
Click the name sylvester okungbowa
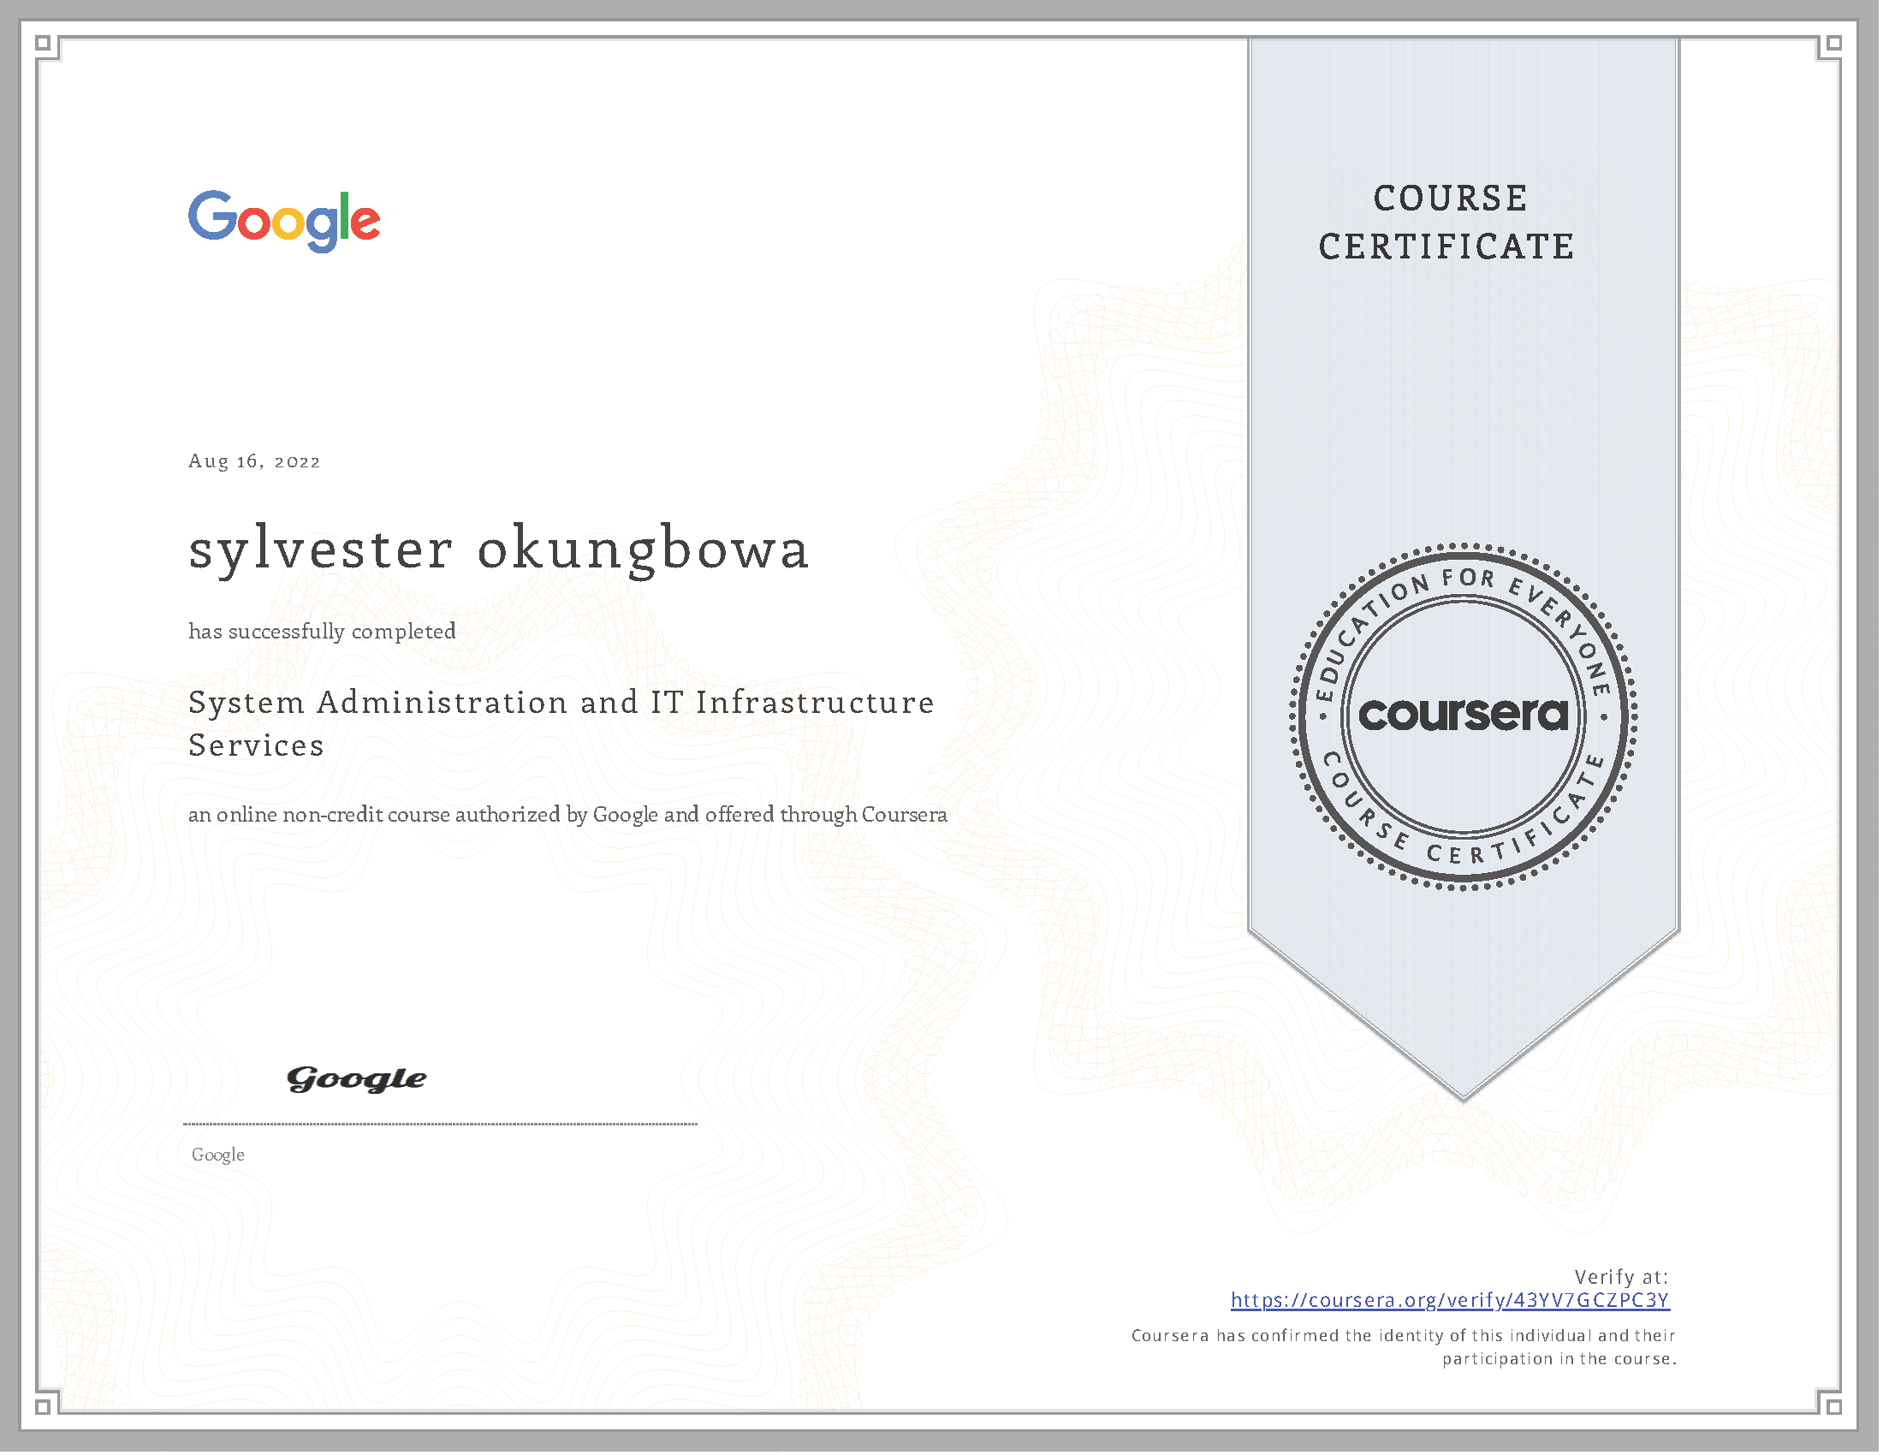499,550
